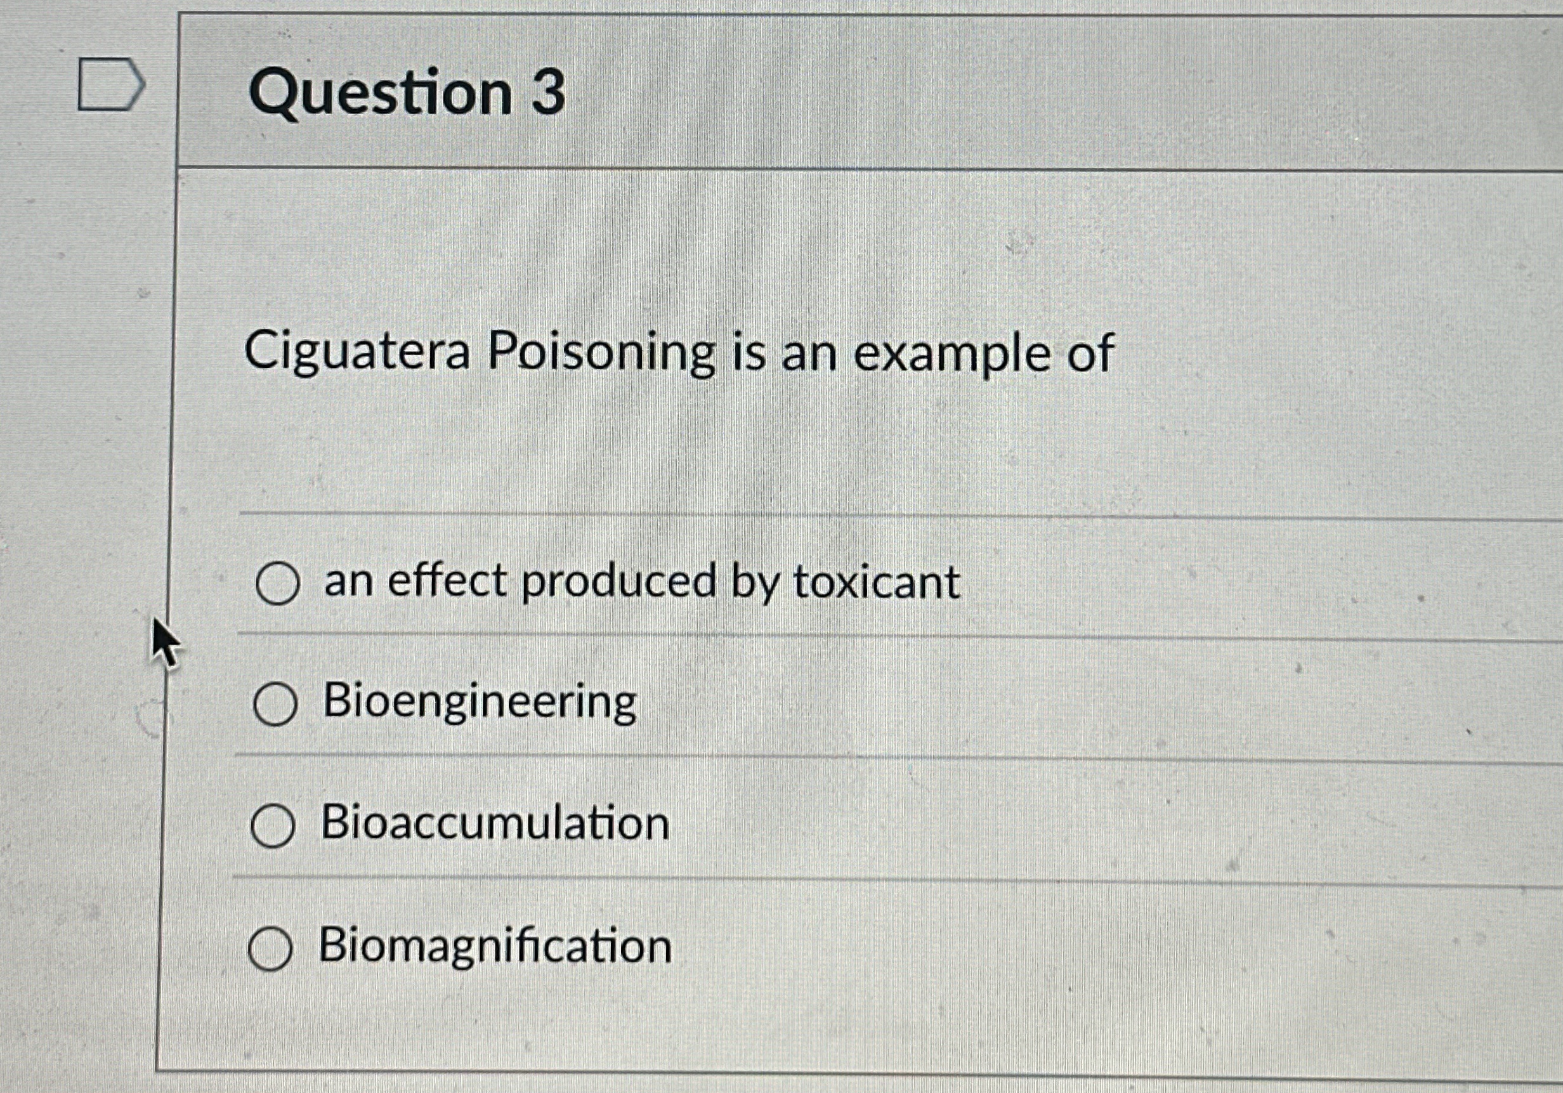Click the circle next to Biomagnification

[x=272, y=946]
